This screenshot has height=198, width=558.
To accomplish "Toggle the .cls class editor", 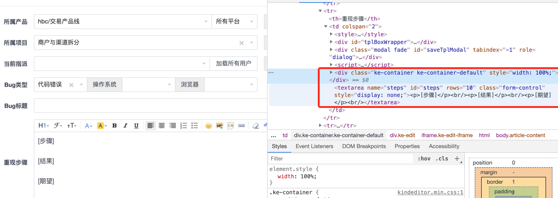I will [442, 159].
